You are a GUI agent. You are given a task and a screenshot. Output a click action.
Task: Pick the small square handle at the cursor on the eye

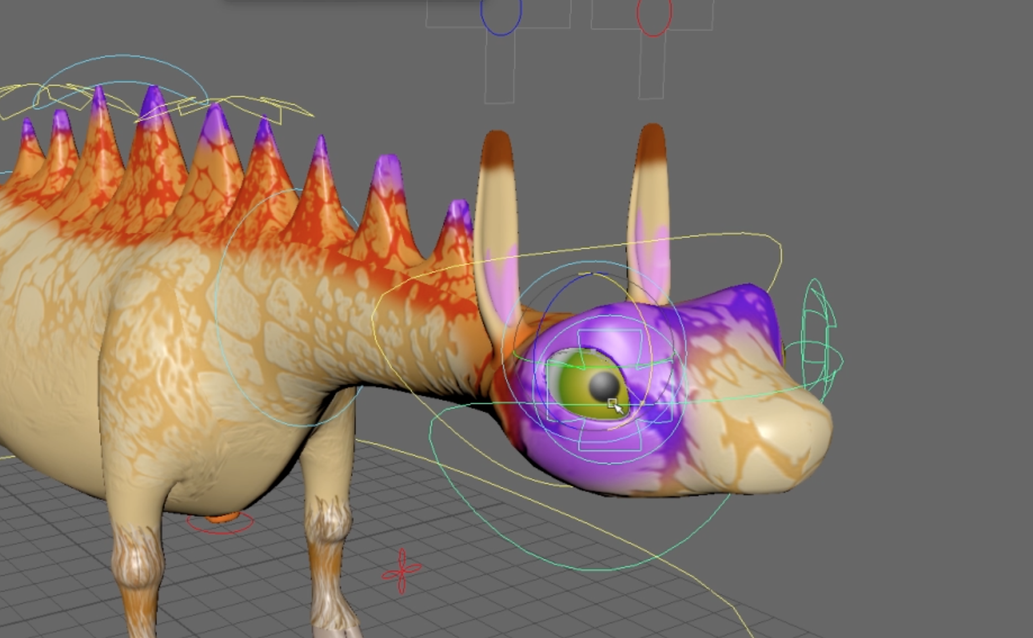(612, 403)
